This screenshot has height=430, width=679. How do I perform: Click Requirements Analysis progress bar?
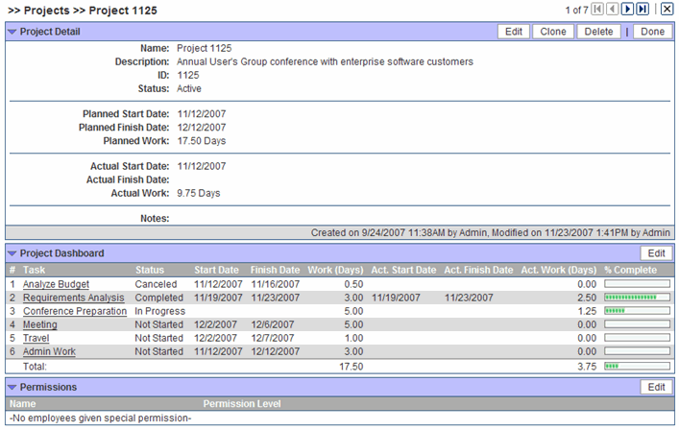point(637,298)
